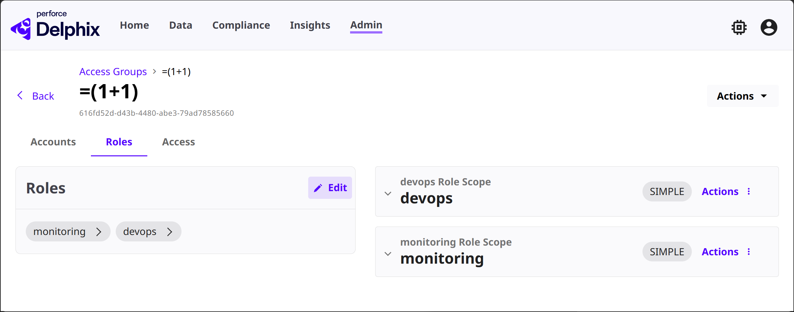Click the SIMPLE badge on monitoring scope
The image size is (794, 312).
tap(667, 252)
